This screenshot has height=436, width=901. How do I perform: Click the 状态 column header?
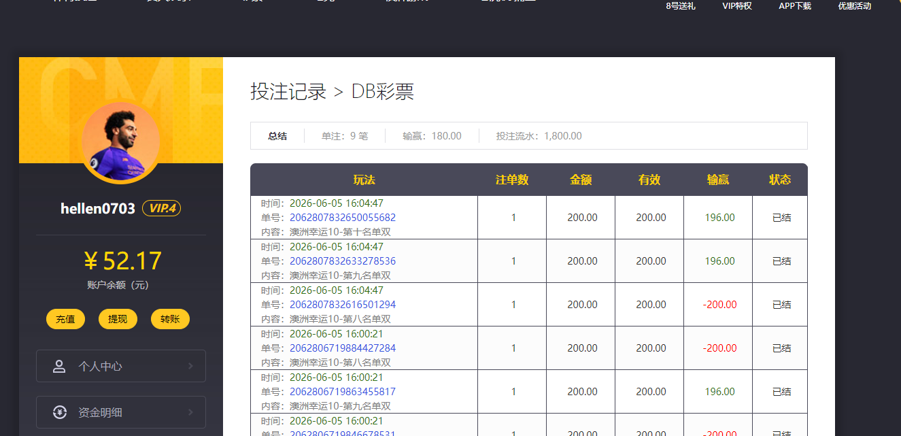pos(780,180)
